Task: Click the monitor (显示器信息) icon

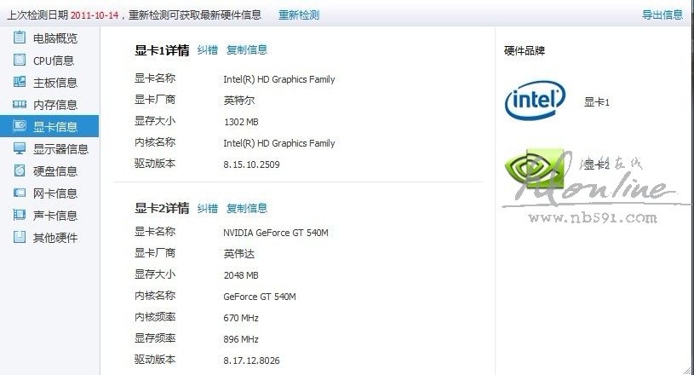Action: 20,148
